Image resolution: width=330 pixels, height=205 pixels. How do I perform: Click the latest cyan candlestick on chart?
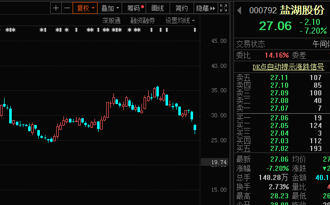click(195, 129)
